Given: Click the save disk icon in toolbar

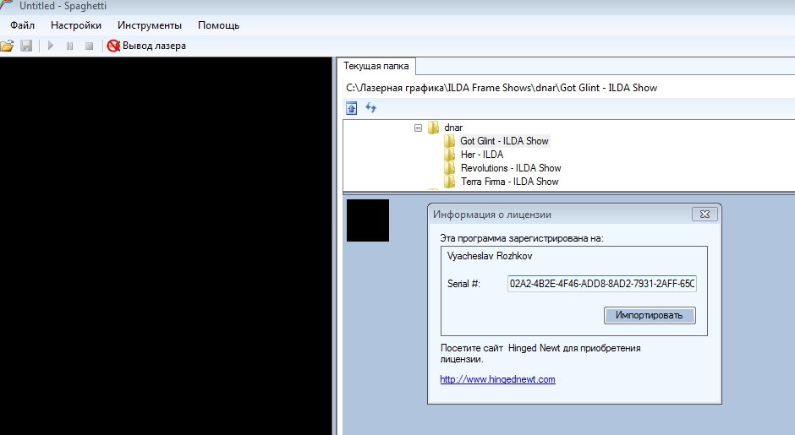Looking at the screenshot, I should coord(26,46).
